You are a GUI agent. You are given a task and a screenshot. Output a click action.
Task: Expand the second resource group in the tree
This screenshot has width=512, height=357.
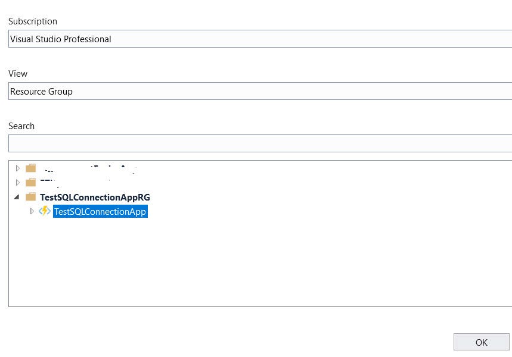[17, 183]
